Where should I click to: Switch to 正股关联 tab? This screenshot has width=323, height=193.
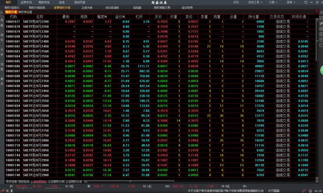pyautogui.click(x=87, y=8)
